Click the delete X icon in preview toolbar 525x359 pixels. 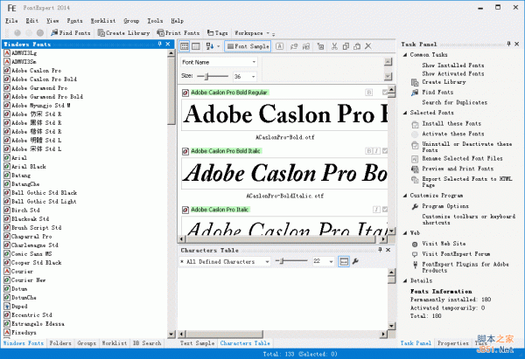pyautogui.click(x=368, y=46)
